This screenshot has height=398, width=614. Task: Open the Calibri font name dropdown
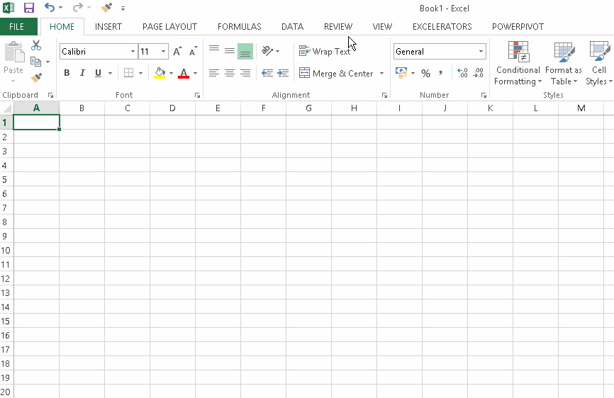(x=133, y=51)
